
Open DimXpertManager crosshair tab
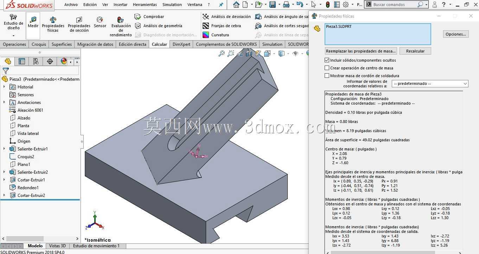click(50, 61)
